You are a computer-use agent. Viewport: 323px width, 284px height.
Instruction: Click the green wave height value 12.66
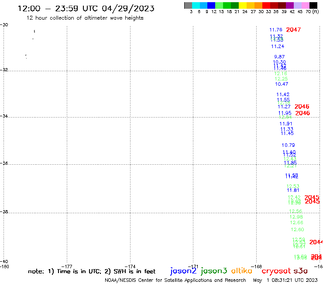[297, 222]
